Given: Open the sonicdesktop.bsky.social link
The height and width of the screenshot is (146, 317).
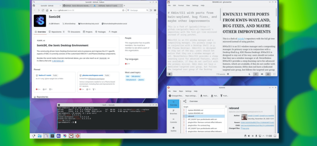Looking at the screenshot, I should point(89,24).
